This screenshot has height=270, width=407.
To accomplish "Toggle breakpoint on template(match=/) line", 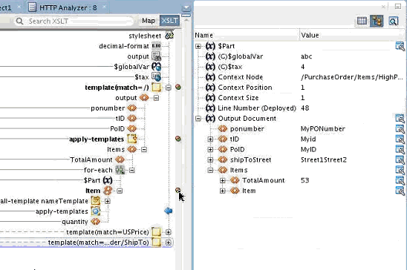I will coord(178,87).
